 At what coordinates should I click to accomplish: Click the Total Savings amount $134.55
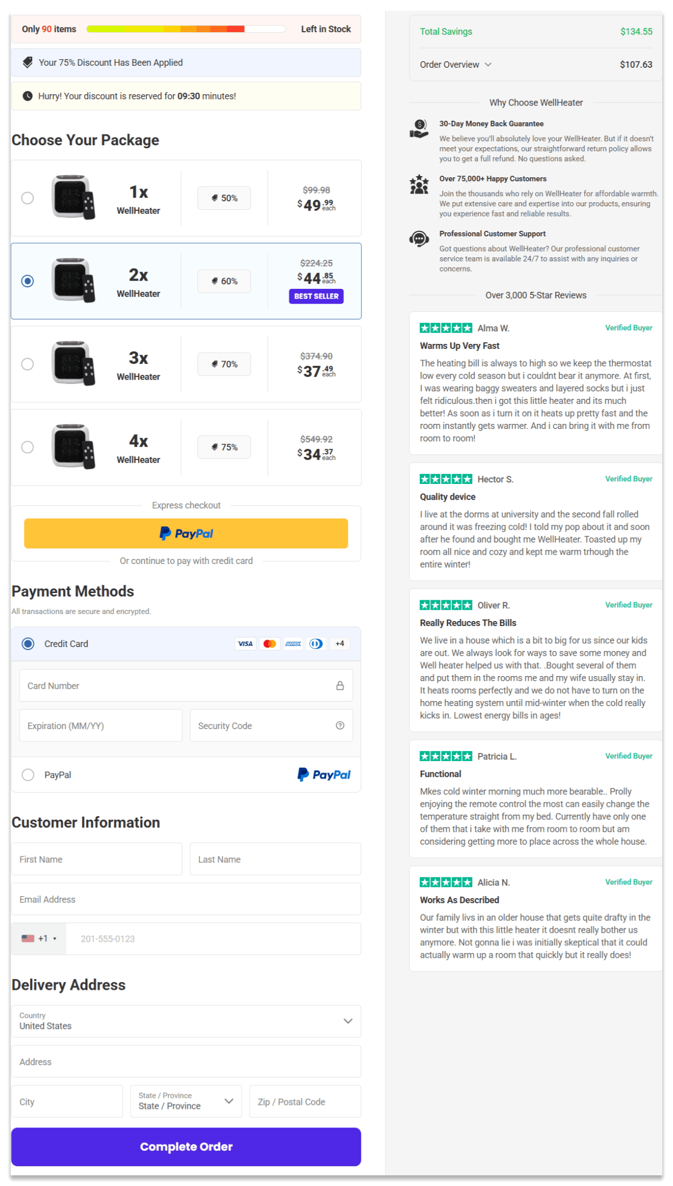[x=636, y=32]
